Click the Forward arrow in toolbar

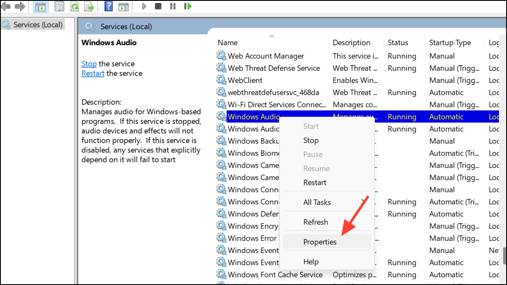(x=20, y=6)
